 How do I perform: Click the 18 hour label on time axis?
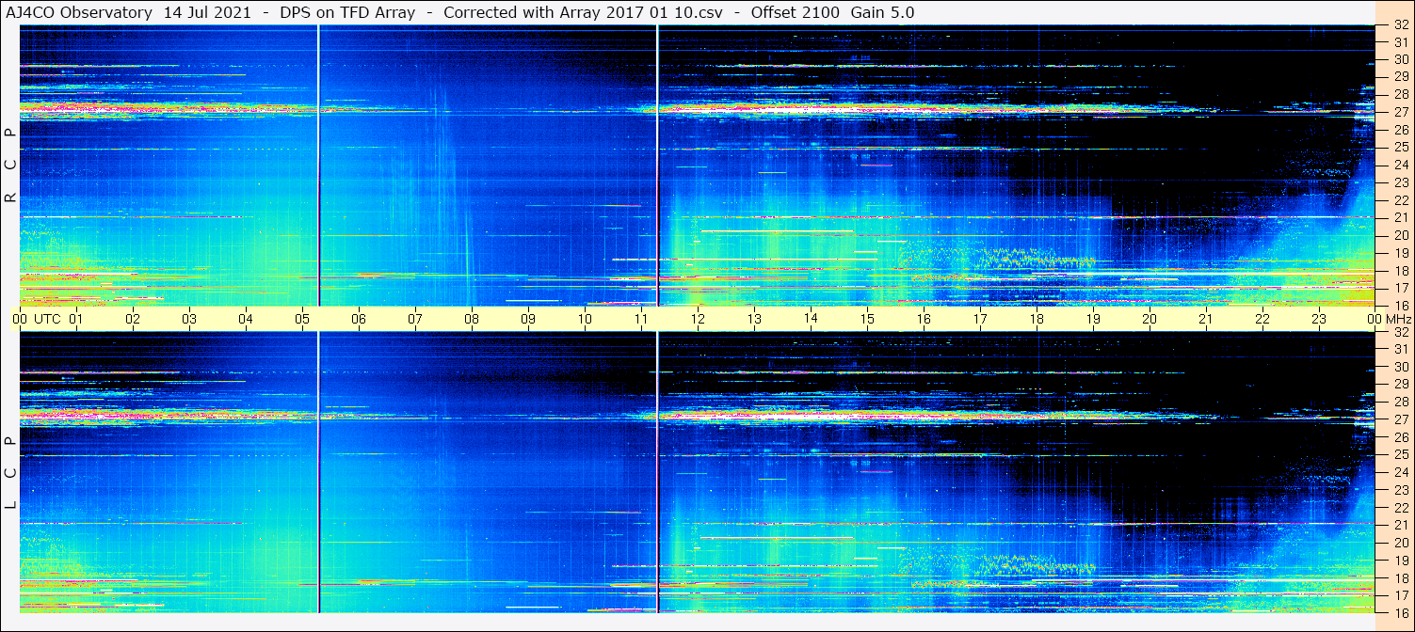tap(1037, 319)
